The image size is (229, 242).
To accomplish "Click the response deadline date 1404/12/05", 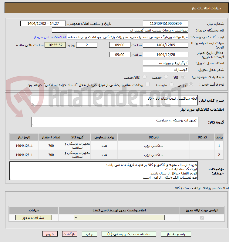I will click(166, 45).
